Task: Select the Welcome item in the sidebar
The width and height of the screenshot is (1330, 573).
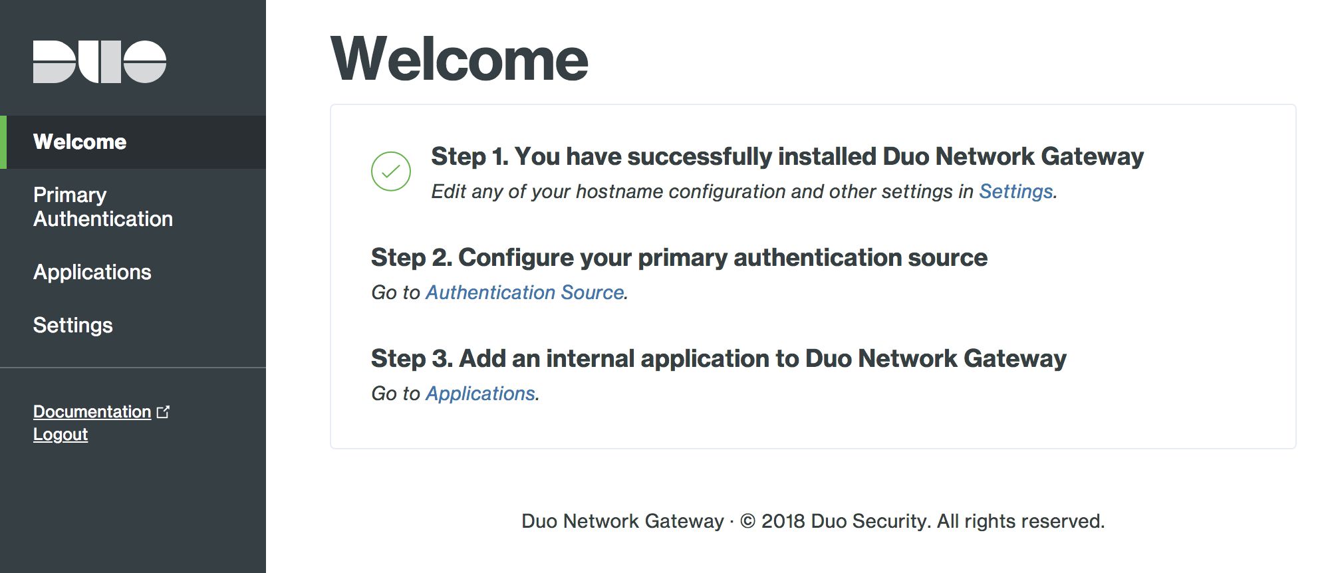Action: tap(80, 142)
